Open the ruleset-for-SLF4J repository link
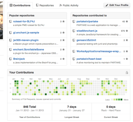The image size is (133, 122). (x=24, y=21)
